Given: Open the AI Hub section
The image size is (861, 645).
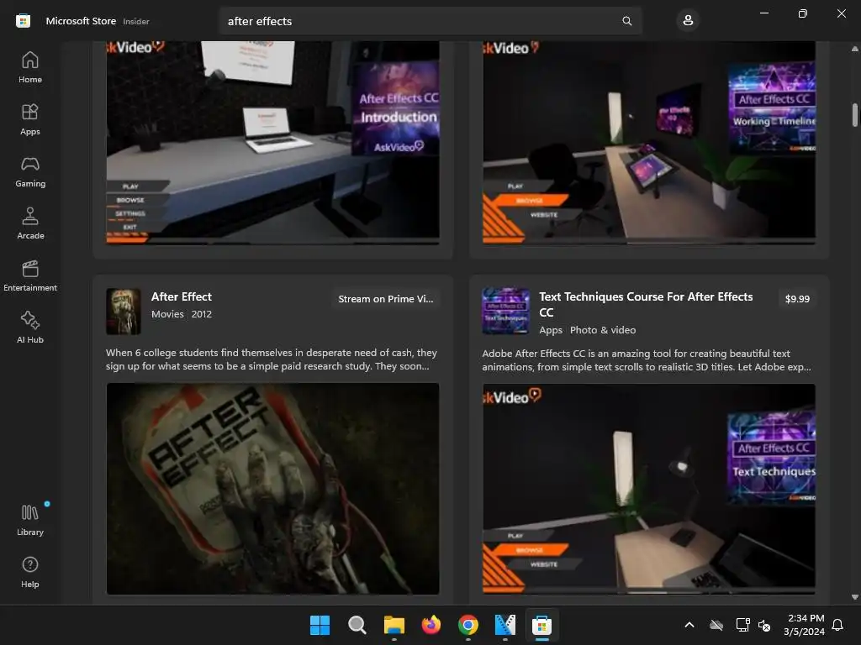Looking at the screenshot, I should (x=30, y=328).
